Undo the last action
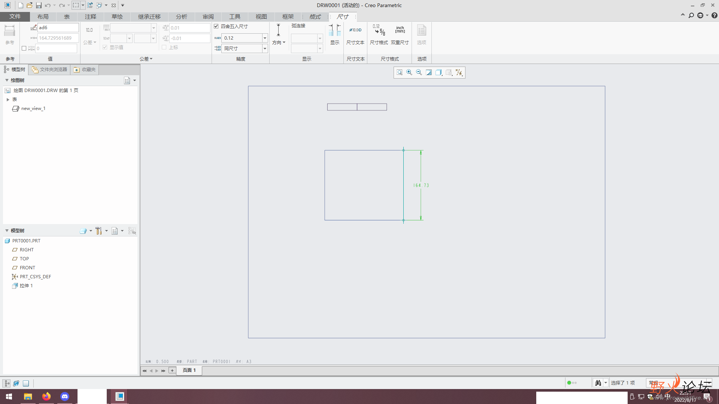 pos(48,5)
